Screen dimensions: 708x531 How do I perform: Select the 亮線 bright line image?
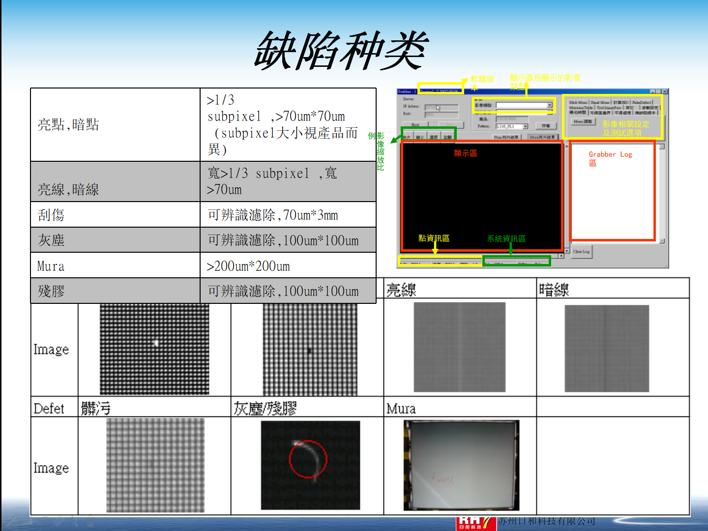tap(460, 347)
